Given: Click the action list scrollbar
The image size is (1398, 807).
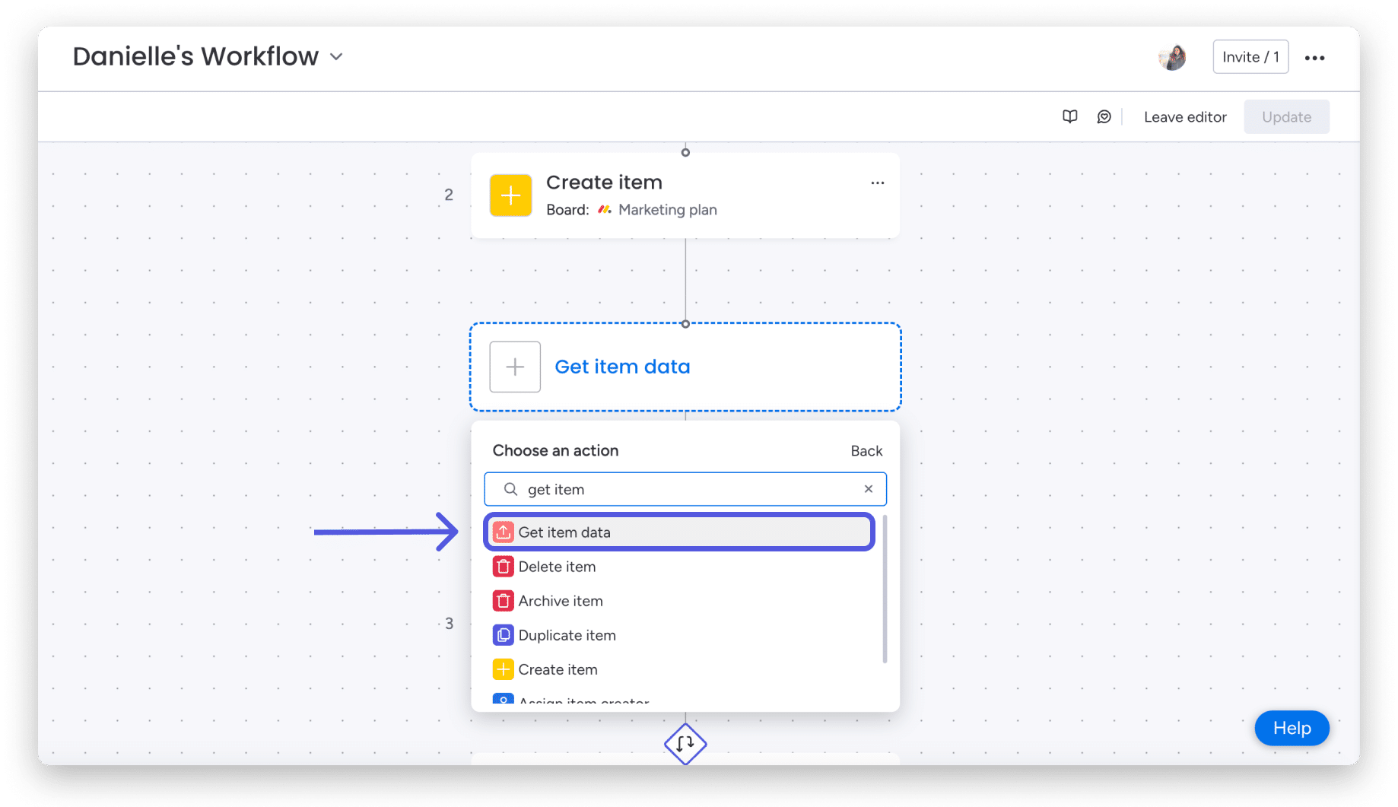Looking at the screenshot, I should tap(885, 589).
